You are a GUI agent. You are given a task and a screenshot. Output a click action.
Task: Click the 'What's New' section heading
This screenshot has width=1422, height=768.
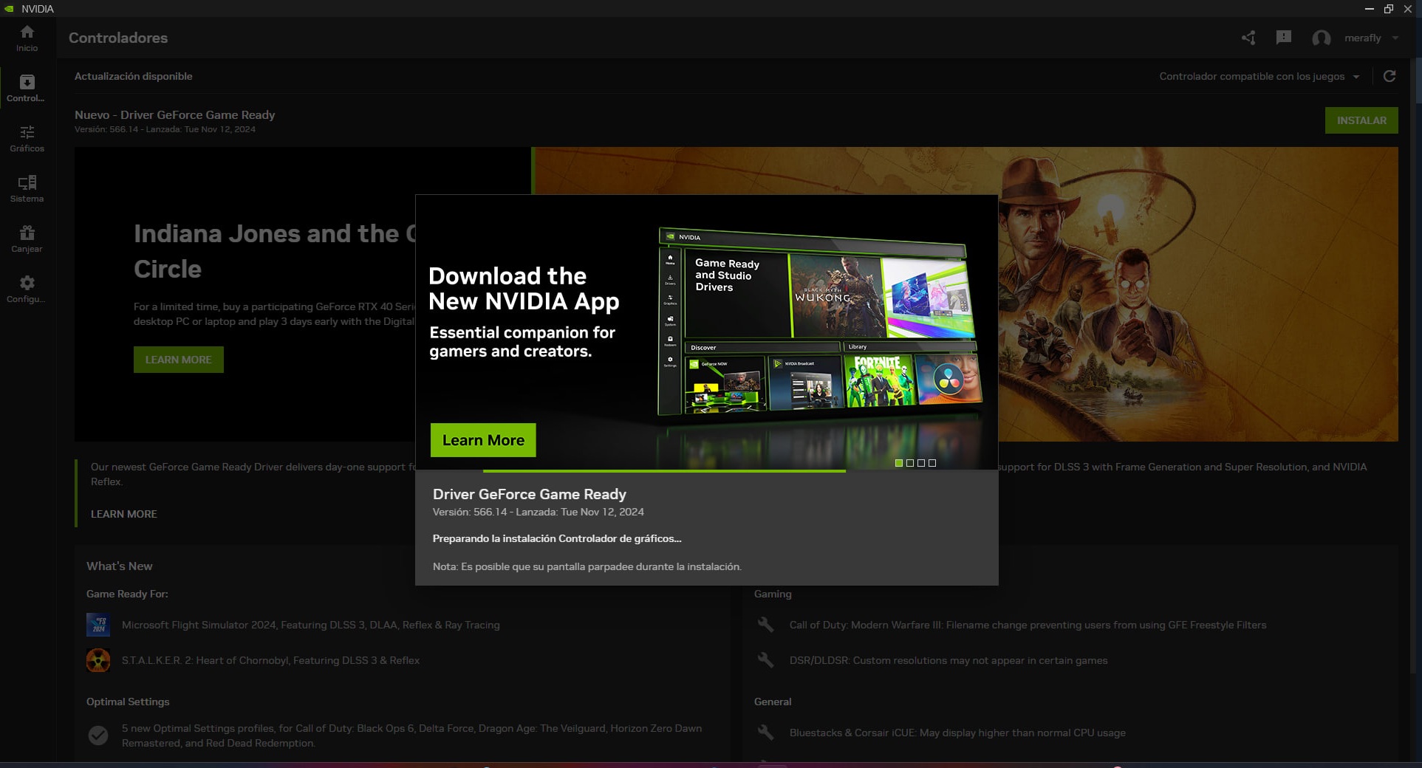pos(120,566)
